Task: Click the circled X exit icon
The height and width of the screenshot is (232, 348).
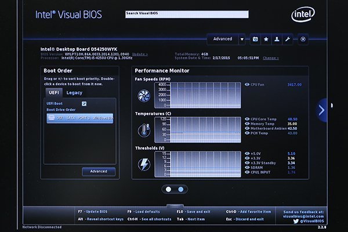Action: 303,39
